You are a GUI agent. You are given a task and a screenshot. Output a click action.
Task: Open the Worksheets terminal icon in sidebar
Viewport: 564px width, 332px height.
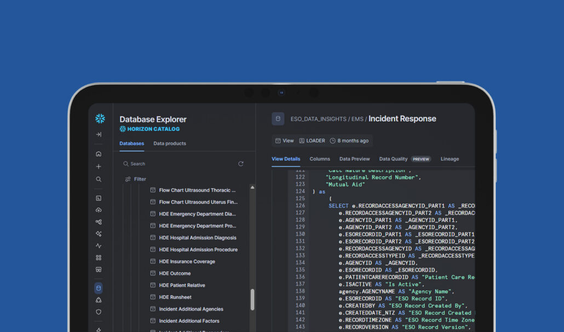point(99,198)
